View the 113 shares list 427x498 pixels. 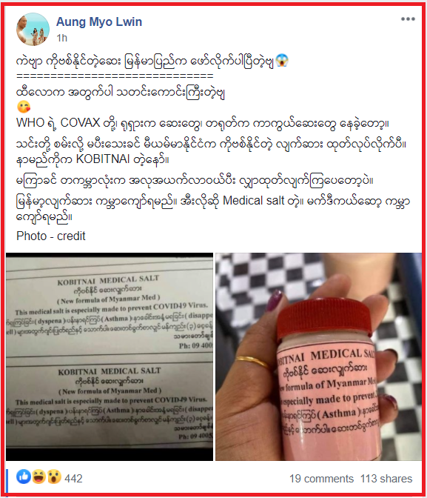tap(386, 479)
